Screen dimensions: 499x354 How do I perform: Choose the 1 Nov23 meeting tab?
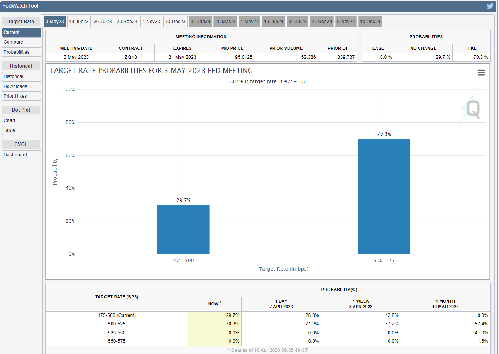pos(151,22)
